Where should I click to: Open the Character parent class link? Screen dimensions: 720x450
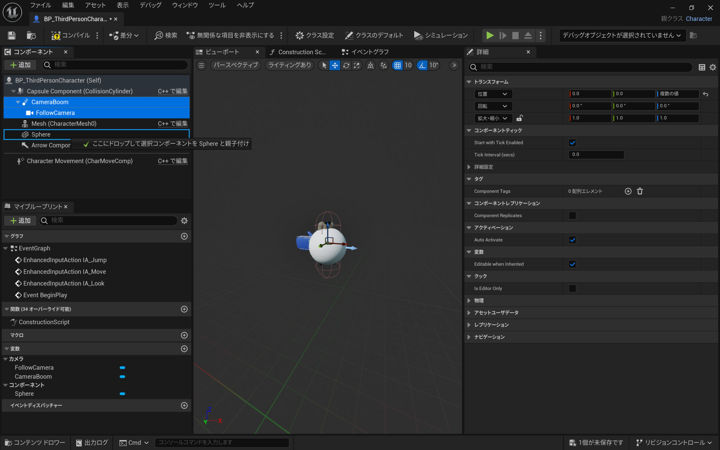point(699,19)
